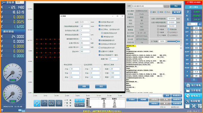Increase WT value with plus button

click(x=201, y=56)
